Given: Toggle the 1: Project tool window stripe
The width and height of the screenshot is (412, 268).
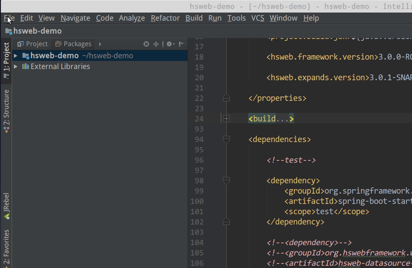Looking at the screenshot, I should pos(6,61).
